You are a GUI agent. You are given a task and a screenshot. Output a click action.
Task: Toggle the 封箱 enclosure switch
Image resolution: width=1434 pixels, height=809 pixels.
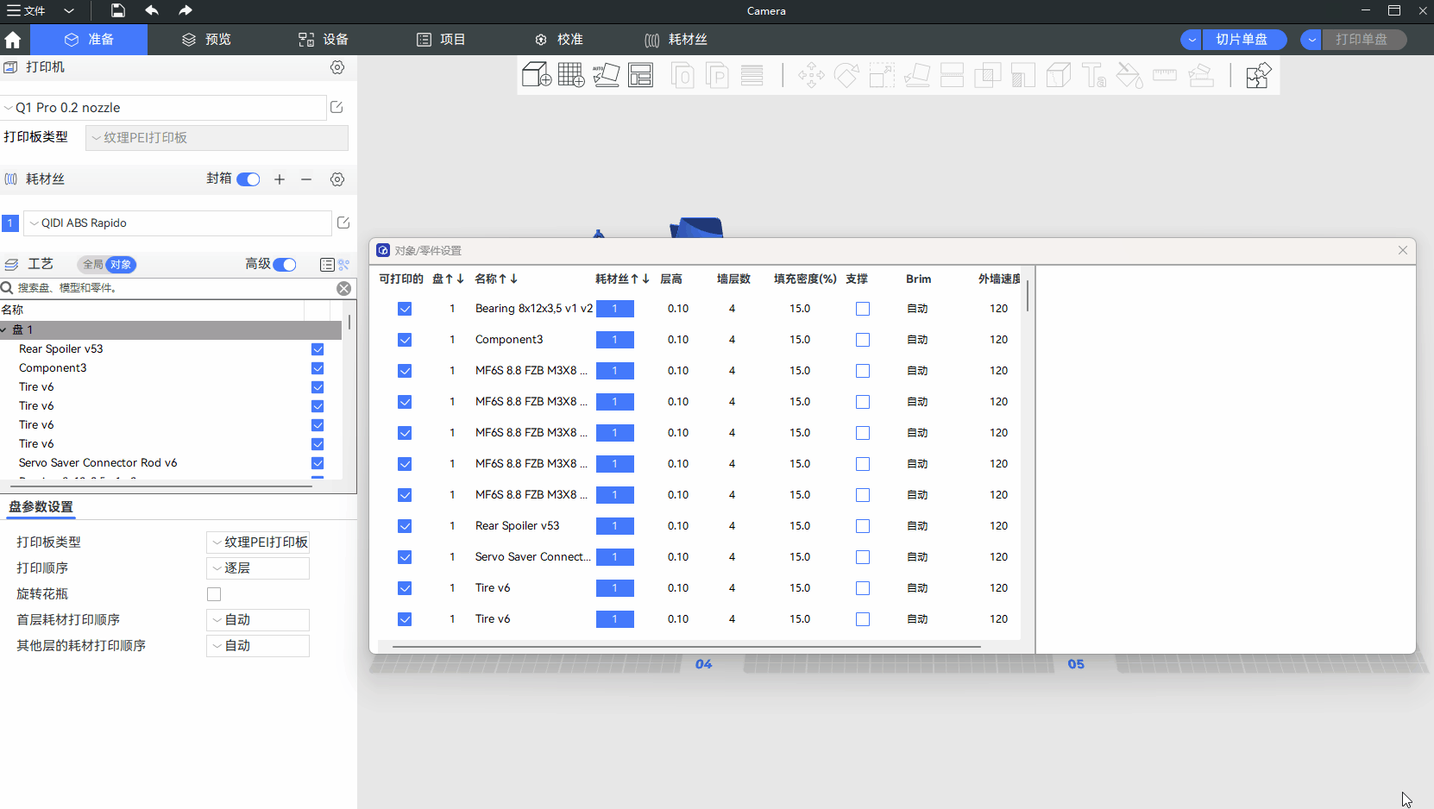tap(248, 179)
